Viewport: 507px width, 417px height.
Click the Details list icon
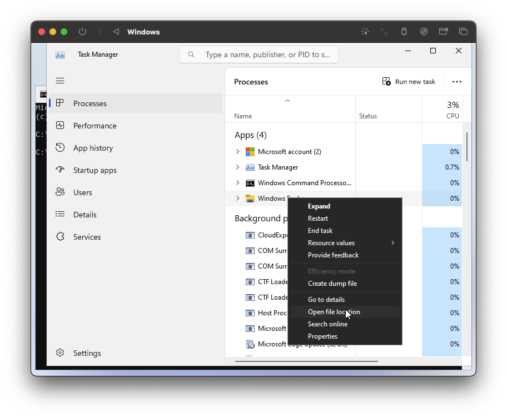click(60, 214)
